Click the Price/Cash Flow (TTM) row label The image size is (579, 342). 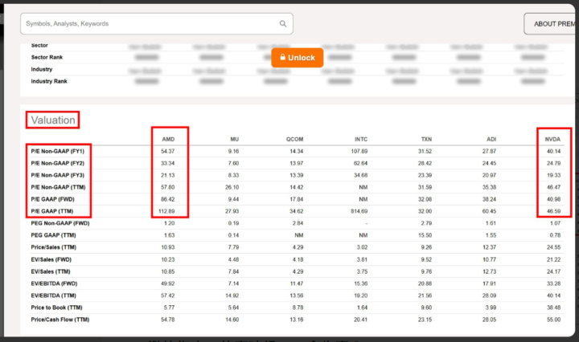(60, 320)
